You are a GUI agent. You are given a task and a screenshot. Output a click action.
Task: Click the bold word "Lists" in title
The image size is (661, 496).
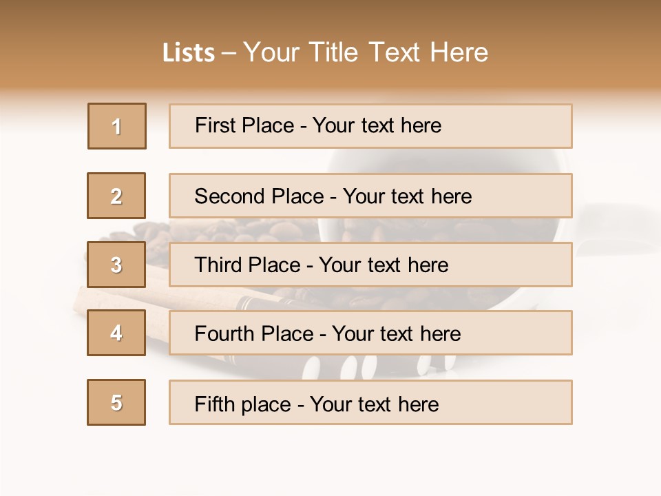(x=188, y=53)
